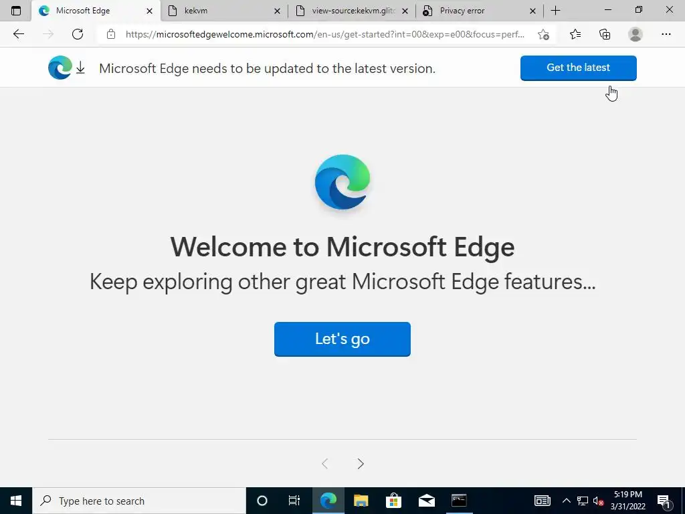Open Microsoft Store from the taskbar
Viewport: 685px width, 514px height.
(393, 501)
